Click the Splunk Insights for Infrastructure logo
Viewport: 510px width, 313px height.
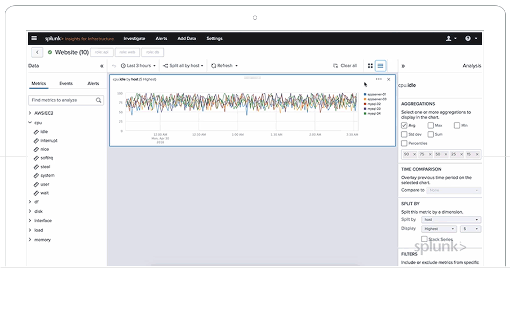pyautogui.click(x=79, y=39)
